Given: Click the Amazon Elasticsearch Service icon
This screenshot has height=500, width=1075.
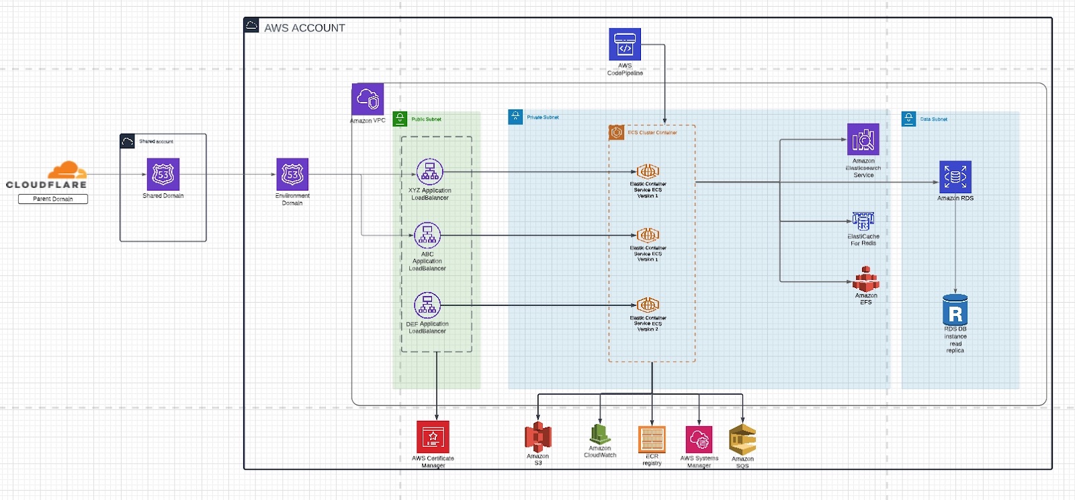Looking at the screenshot, I should [x=863, y=140].
